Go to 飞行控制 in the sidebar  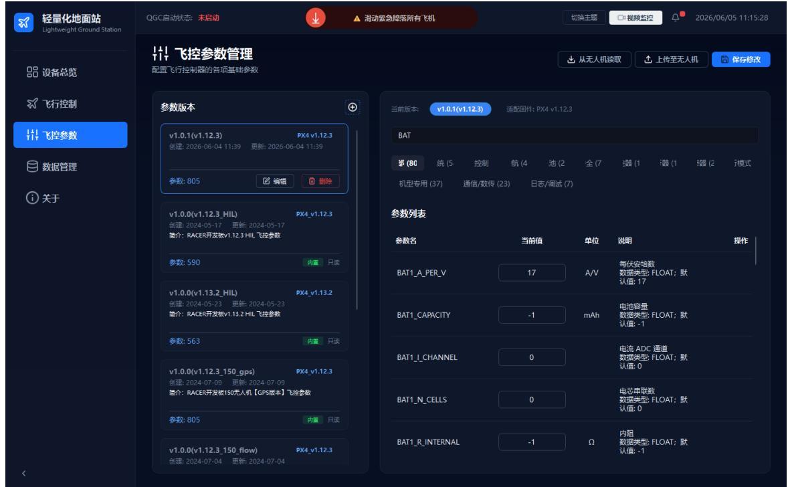70,104
